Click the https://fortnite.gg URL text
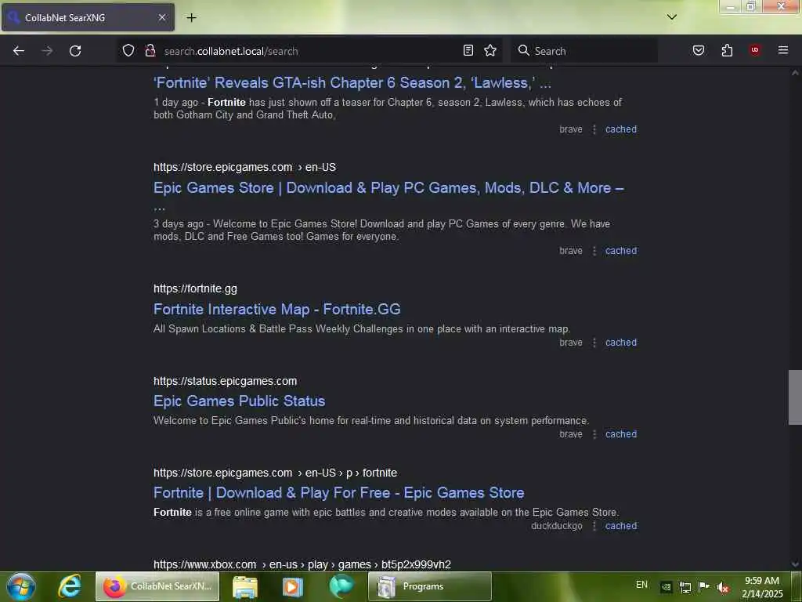Screen dimensions: 802x602 (195, 288)
